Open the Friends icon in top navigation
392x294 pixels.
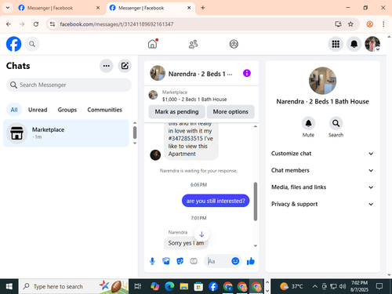coord(193,44)
